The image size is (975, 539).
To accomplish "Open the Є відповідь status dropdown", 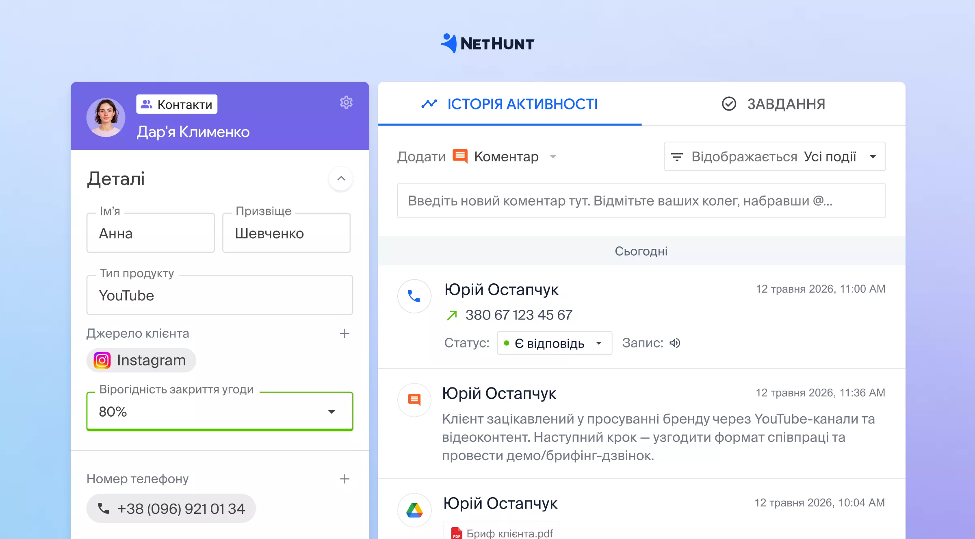I will pos(555,343).
